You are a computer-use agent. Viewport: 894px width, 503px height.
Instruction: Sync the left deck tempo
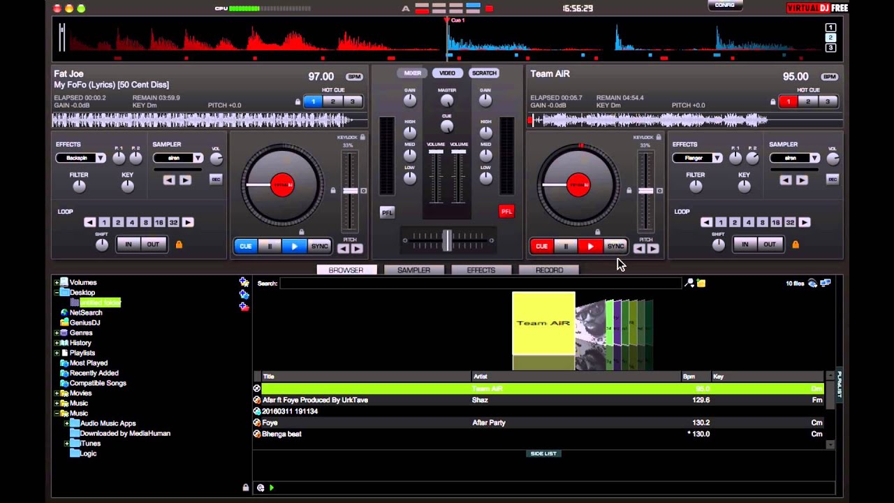pyautogui.click(x=319, y=246)
